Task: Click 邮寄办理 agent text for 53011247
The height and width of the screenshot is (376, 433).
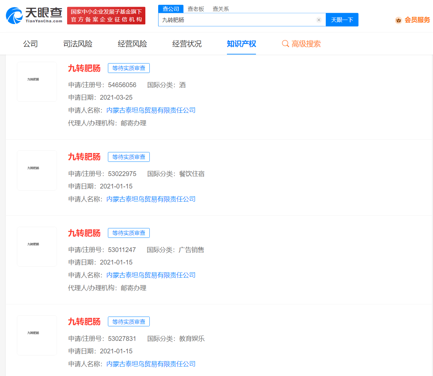Action: (x=134, y=288)
